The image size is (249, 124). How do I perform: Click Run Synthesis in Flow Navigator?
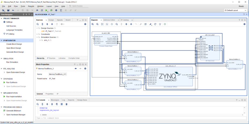12,82
